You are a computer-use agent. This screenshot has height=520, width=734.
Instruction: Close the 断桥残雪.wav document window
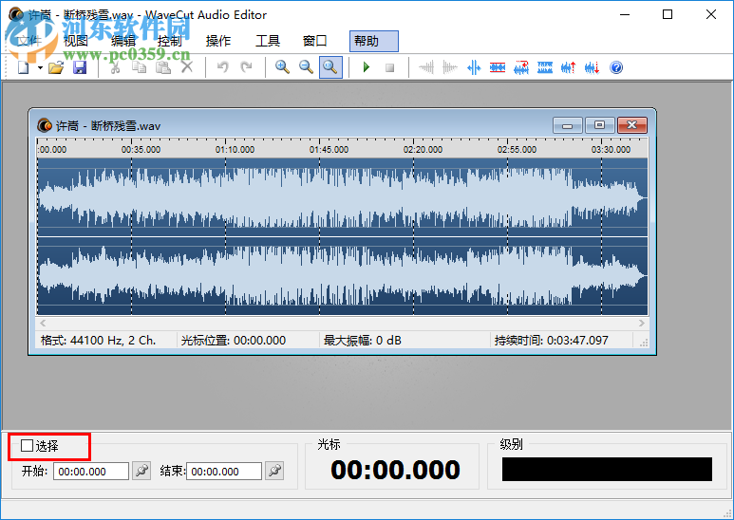tap(632, 125)
